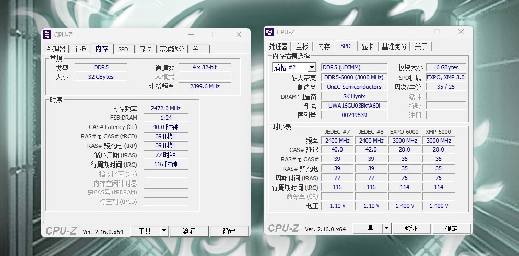Click 工具 button in left window
This screenshot has height=256, width=519.
click(145, 231)
